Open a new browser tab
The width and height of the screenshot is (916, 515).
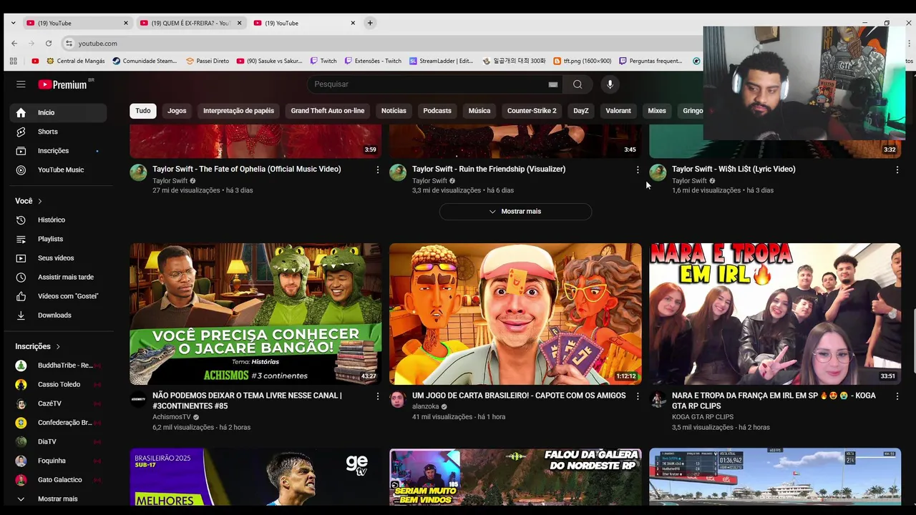pos(370,23)
